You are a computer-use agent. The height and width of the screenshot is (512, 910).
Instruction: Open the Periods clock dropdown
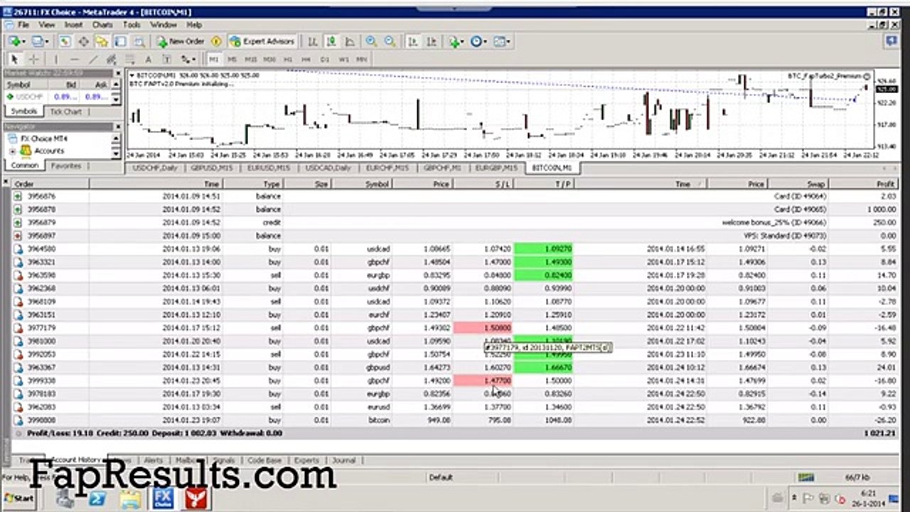(478, 42)
